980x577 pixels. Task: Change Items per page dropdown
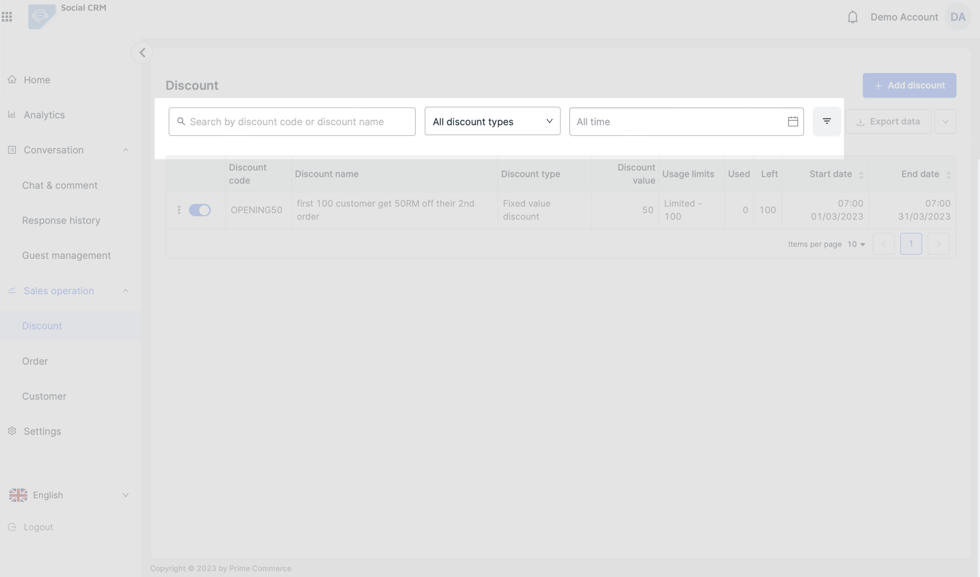click(x=856, y=244)
